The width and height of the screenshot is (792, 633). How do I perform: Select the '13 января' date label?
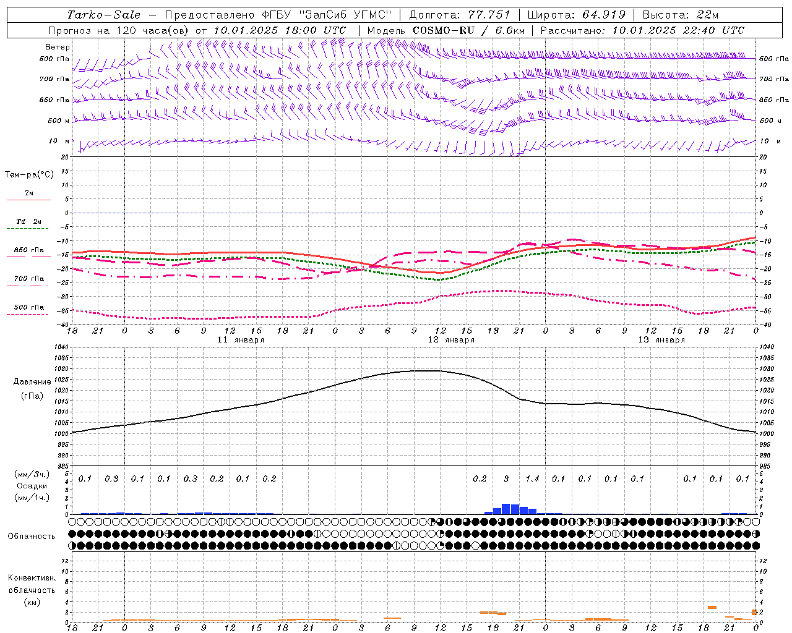pos(661,340)
